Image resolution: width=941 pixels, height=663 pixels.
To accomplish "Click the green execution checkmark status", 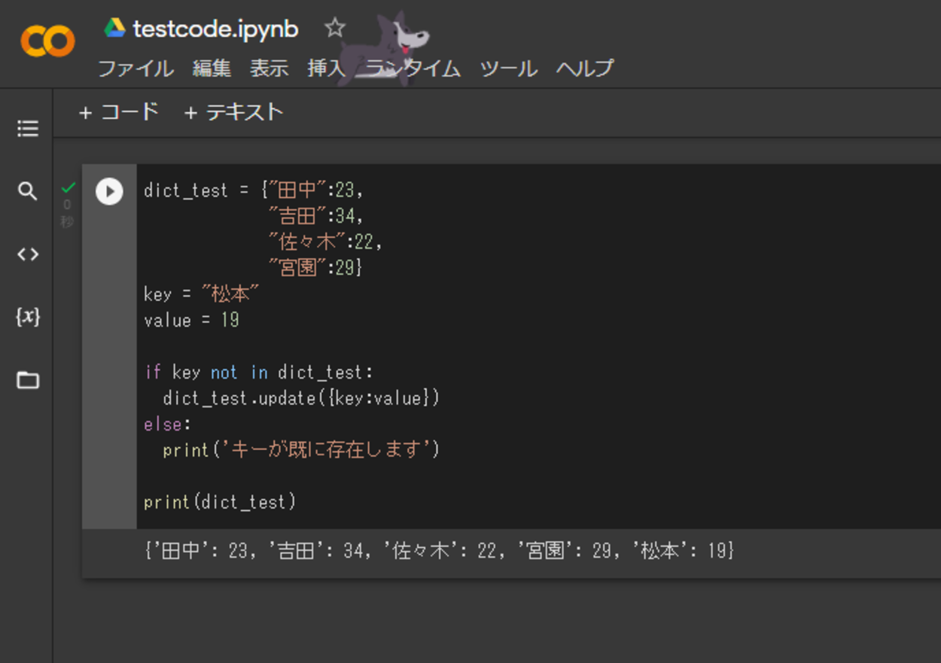I will pos(69,187).
